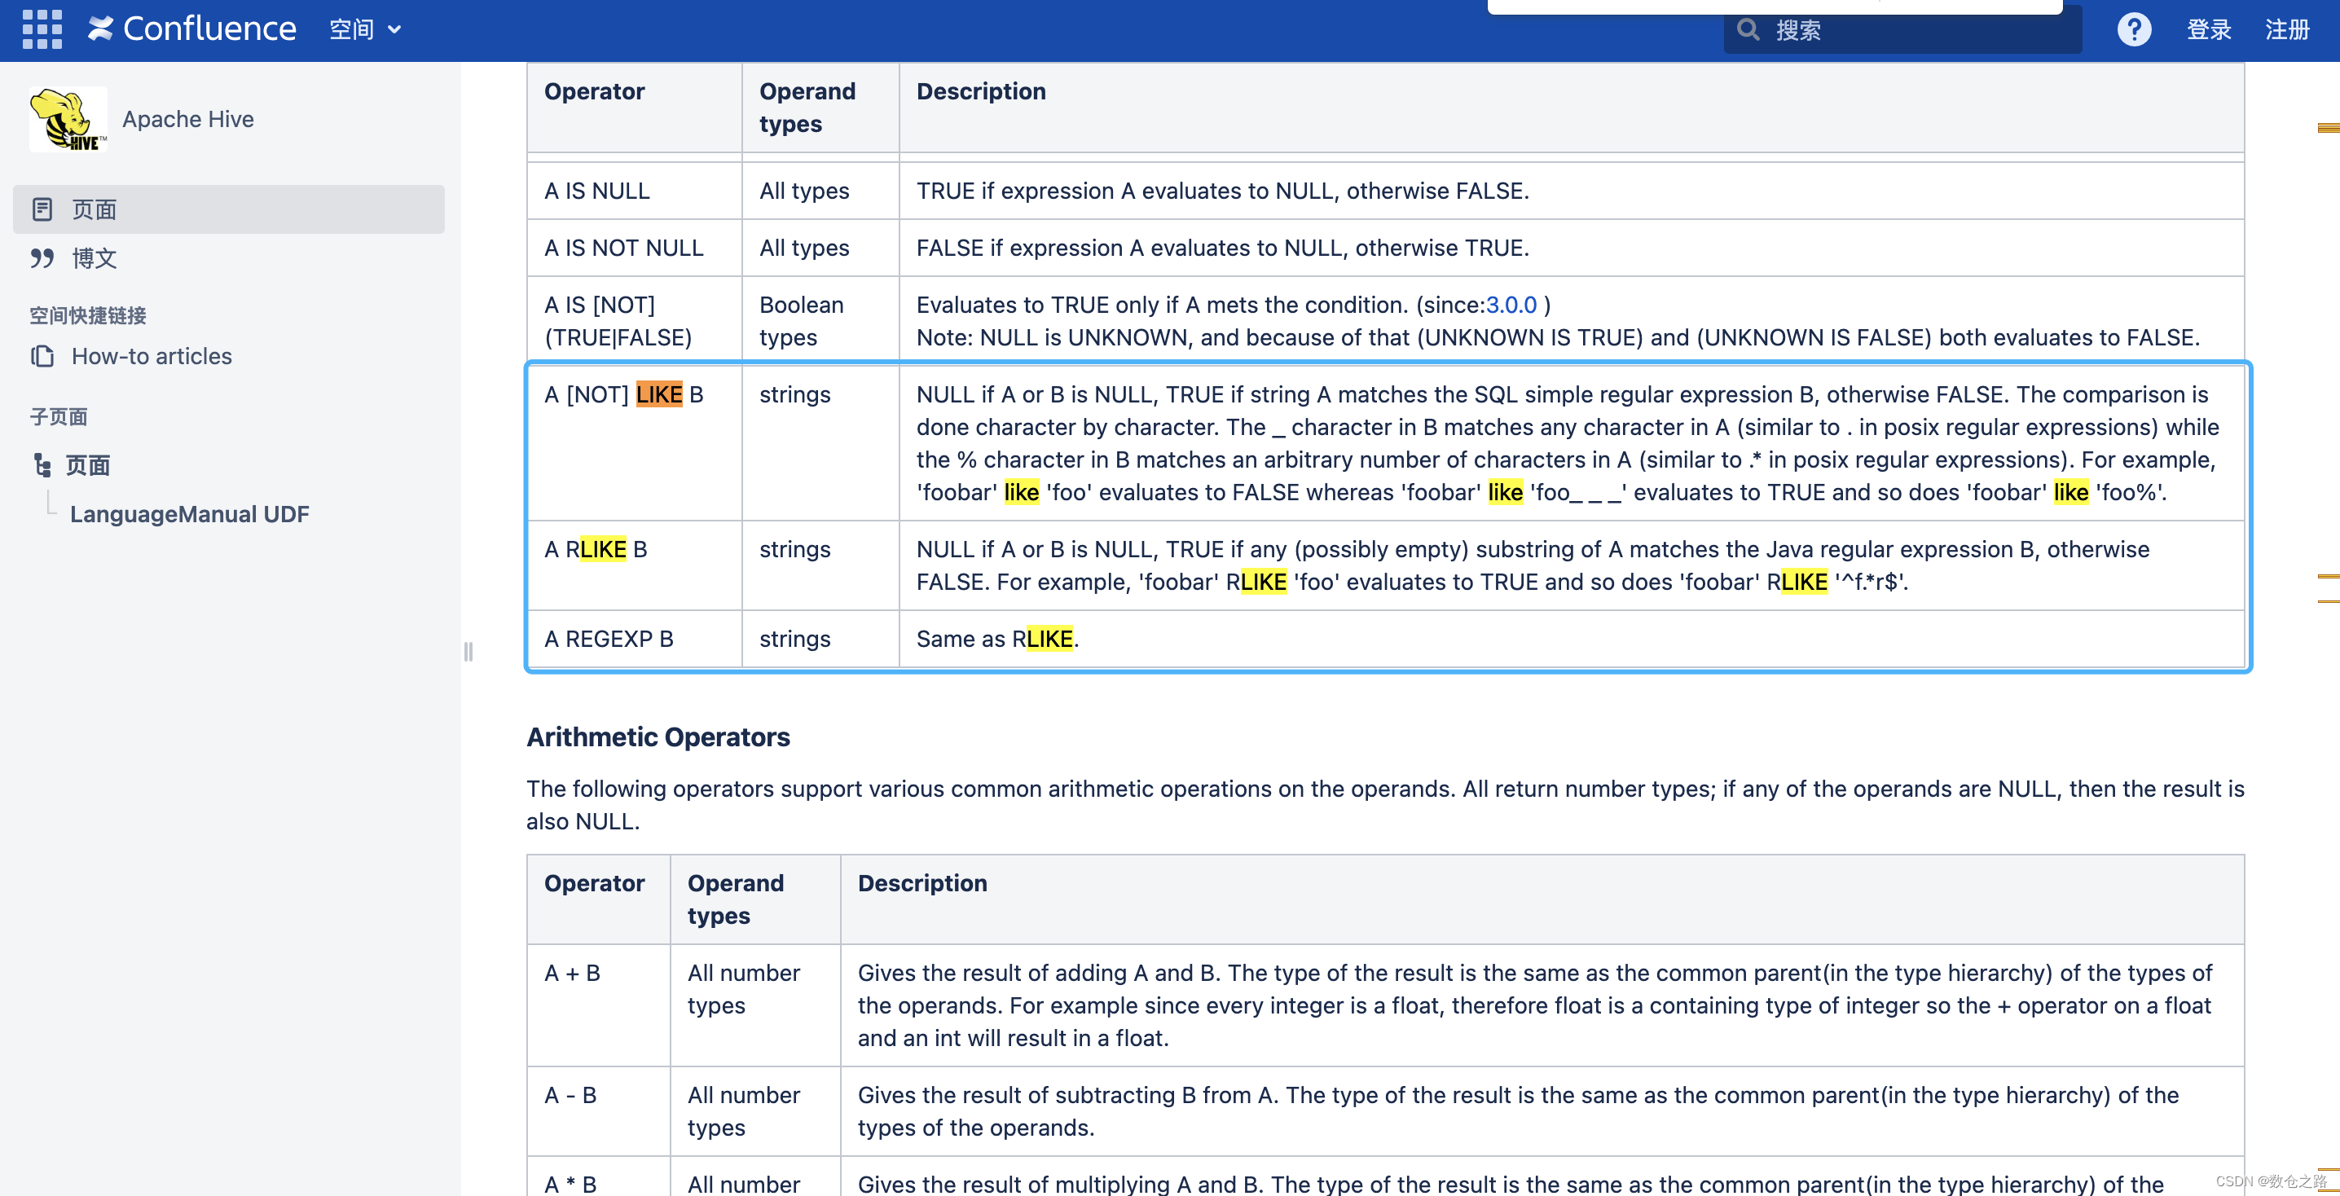Click the page tree icon under 子页面
The width and height of the screenshot is (2340, 1196).
pyautogui.click(x=42, y=465)
